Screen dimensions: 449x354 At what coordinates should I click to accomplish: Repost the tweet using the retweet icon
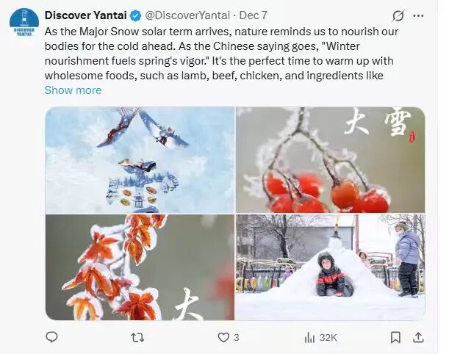pyautogui.click(x=137, y=337)
